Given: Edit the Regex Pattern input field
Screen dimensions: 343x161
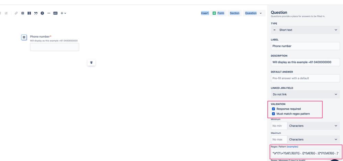Looking at the screenshot, I should (x=305, y=153).
